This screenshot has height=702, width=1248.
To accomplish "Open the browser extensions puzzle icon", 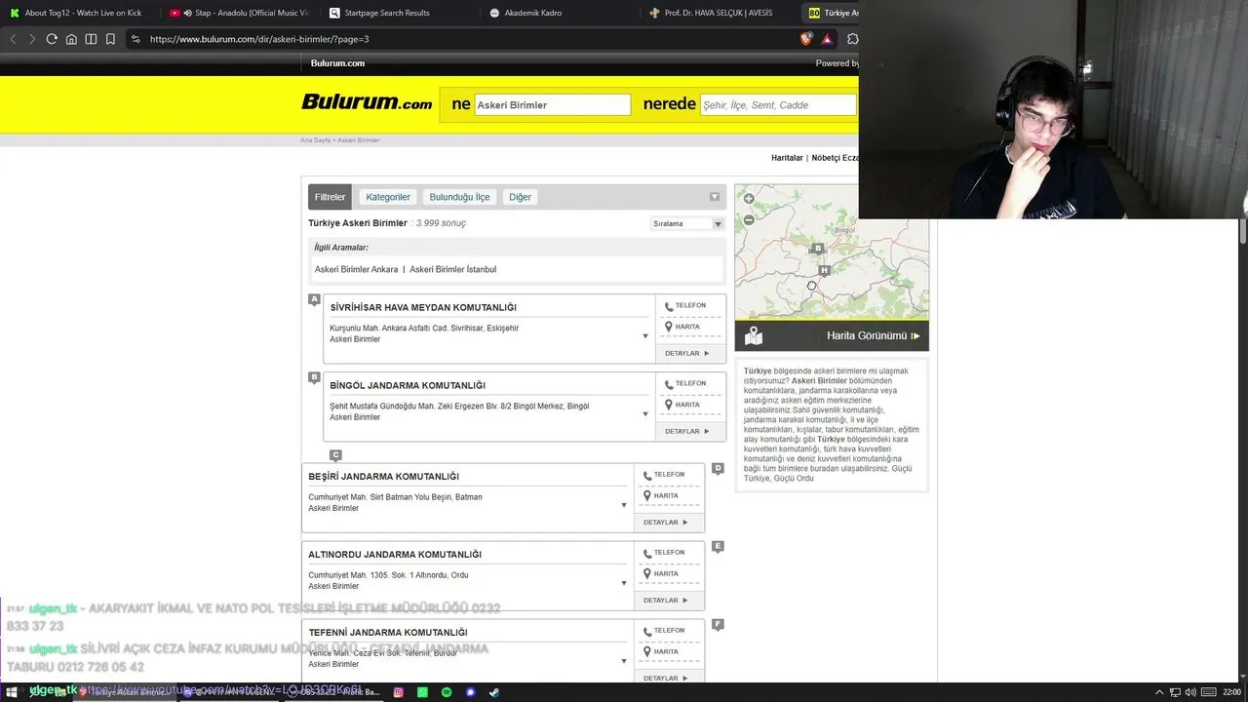I will [x=853, y=39].
